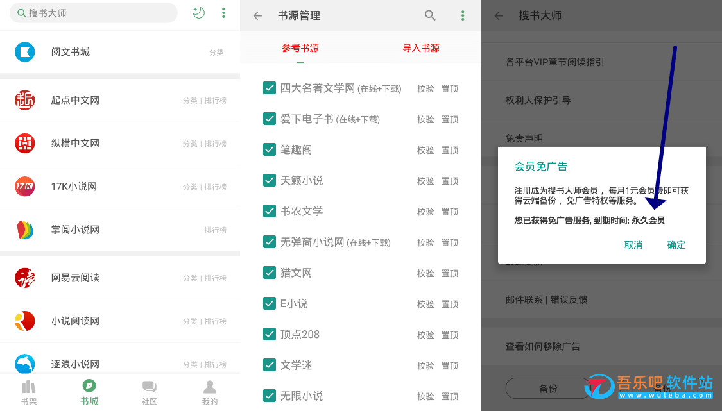Click 取消 in 会员免广告 dialog
The width and height of the screenshot is (722, 411).
click(x=633, y=246)
